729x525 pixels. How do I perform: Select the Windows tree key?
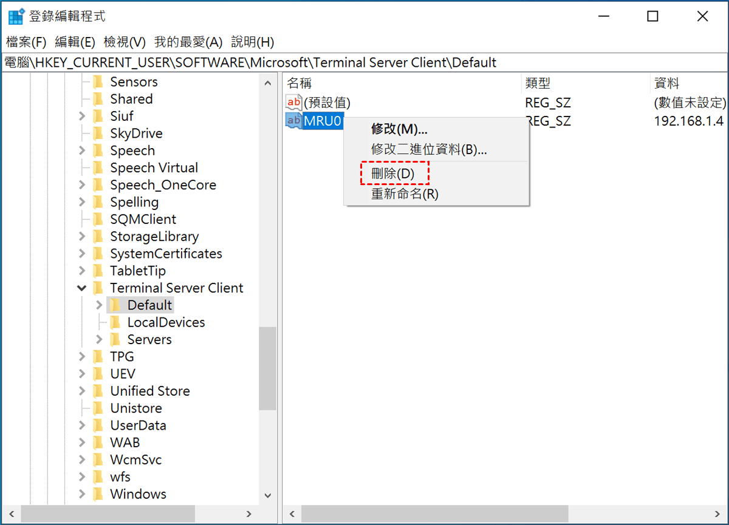[x=138, y=494]
